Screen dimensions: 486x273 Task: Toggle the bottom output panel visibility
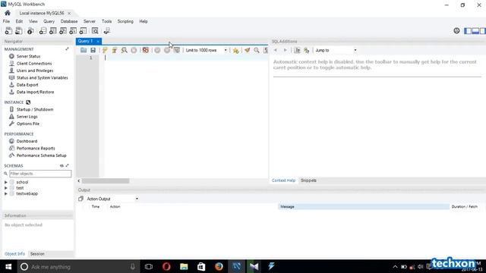(475, 30)
